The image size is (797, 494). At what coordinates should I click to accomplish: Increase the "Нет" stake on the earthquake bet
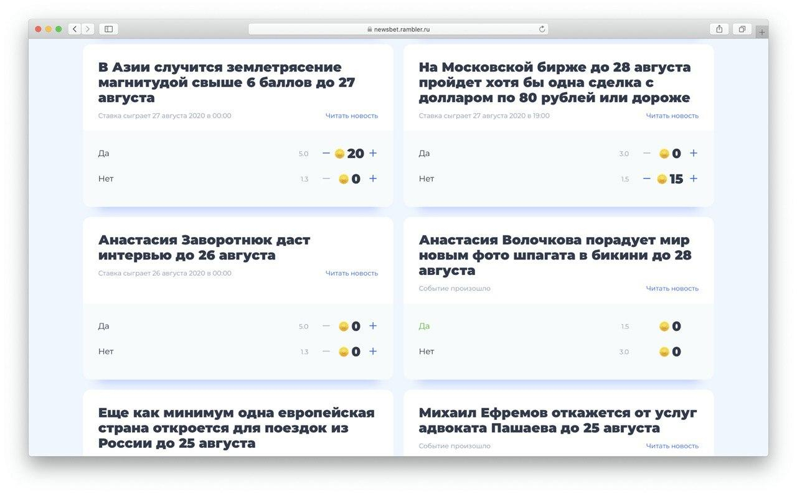pos(373,179)
